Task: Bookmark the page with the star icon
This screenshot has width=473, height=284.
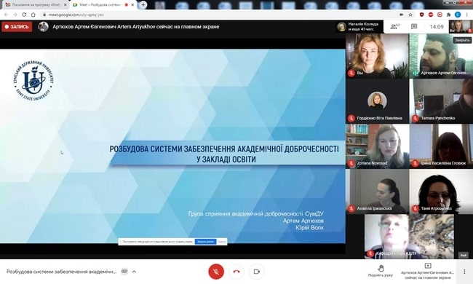Action: coord(410,15)
